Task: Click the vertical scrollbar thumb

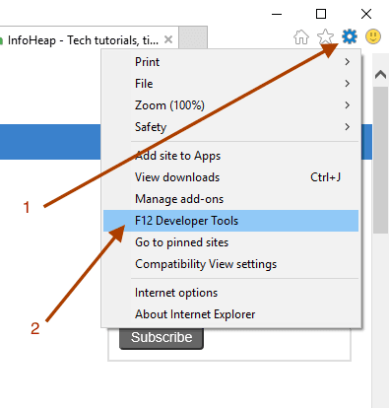Action: pos(380,160)
